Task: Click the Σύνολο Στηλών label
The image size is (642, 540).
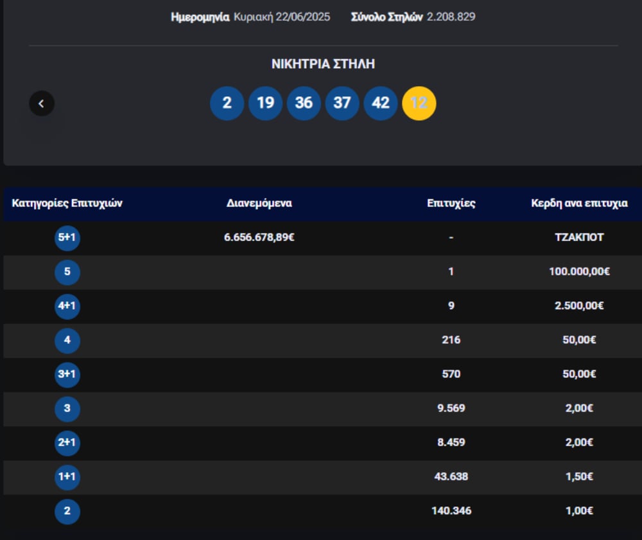Action: tap(387, 17)
